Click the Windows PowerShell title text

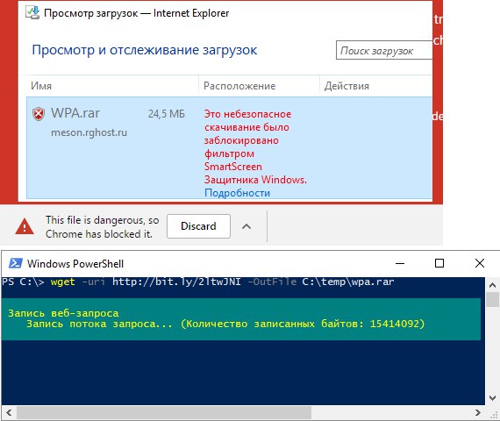[75, 264]
